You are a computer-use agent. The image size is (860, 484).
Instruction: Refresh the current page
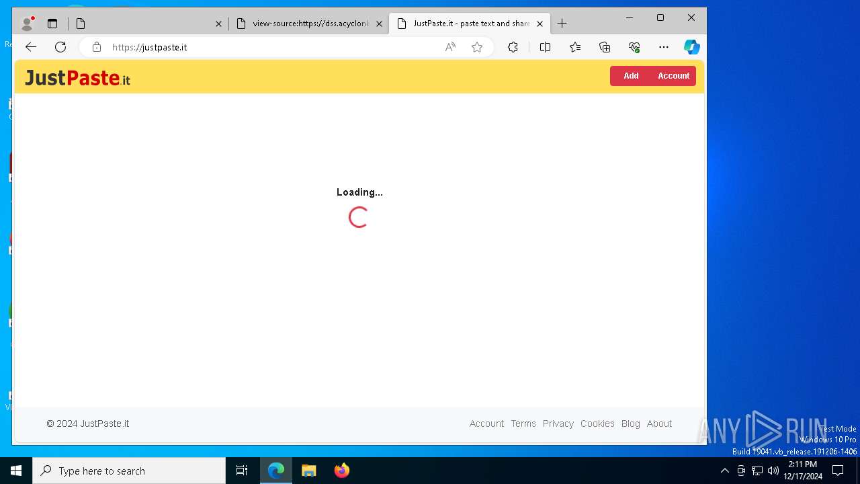(60, 47)
